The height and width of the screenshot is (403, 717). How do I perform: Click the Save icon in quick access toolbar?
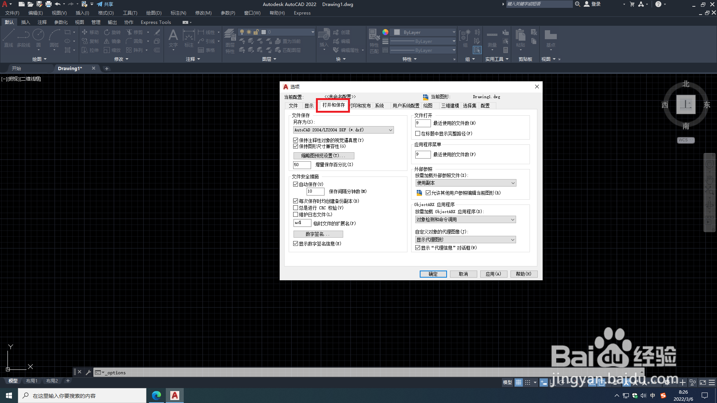tap(22, 4)
